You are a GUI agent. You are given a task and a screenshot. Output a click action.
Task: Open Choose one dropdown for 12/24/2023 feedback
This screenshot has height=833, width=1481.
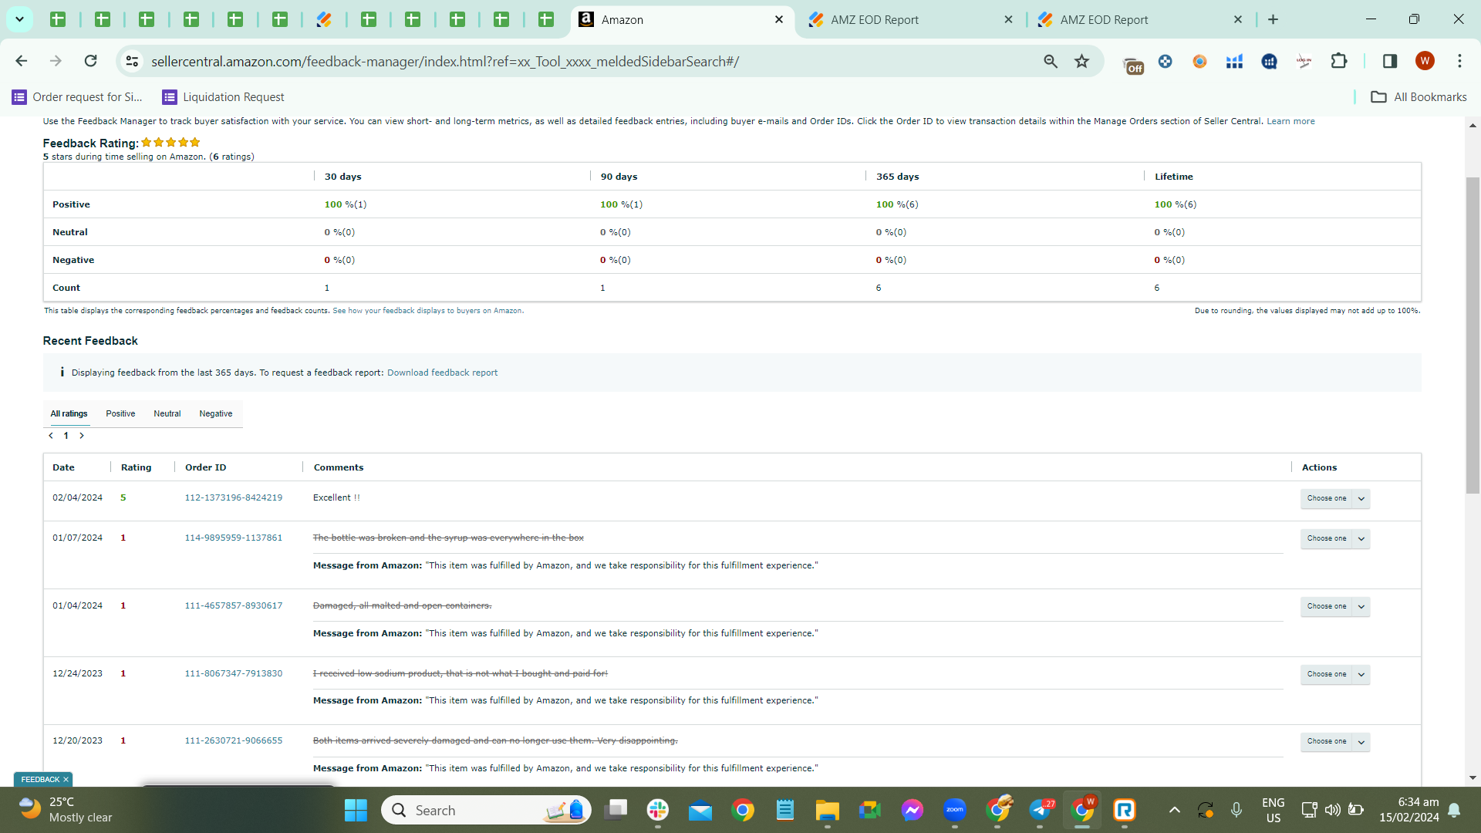pos(1335,674)
